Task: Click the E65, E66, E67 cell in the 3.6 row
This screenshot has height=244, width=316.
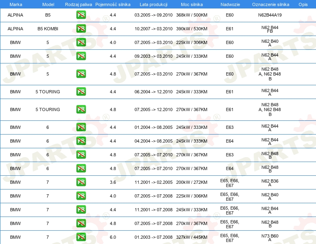Action: pos(230,183)
